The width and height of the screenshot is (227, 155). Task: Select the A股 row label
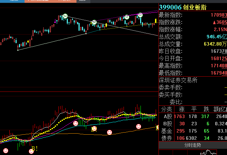pos(168,116)
